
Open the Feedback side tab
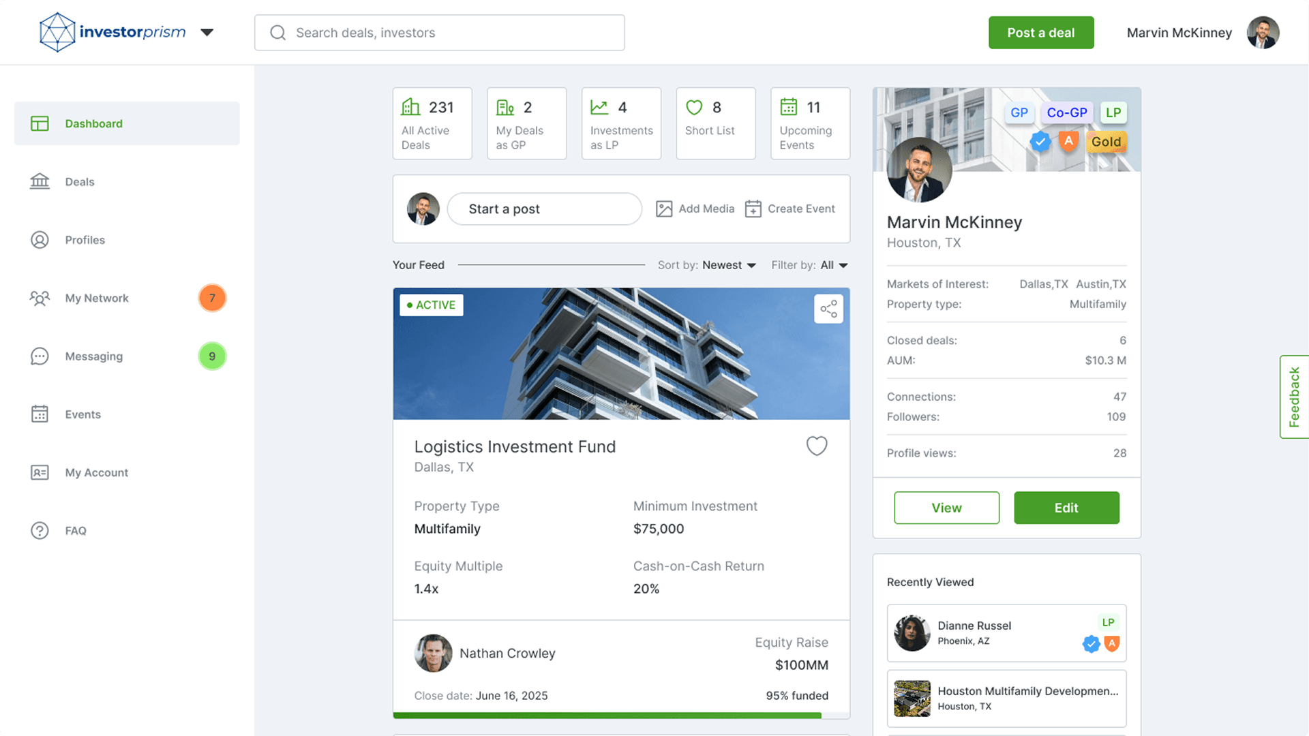pos(1294,397)
